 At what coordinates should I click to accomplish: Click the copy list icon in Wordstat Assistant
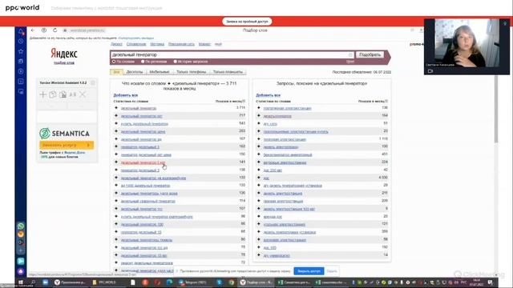coord(53,94)
